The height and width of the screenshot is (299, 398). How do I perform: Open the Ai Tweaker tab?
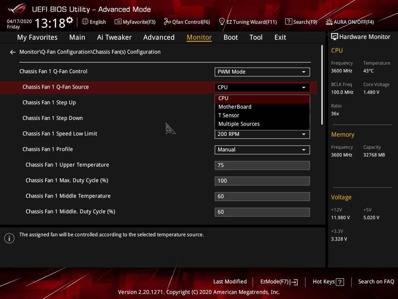114,37
